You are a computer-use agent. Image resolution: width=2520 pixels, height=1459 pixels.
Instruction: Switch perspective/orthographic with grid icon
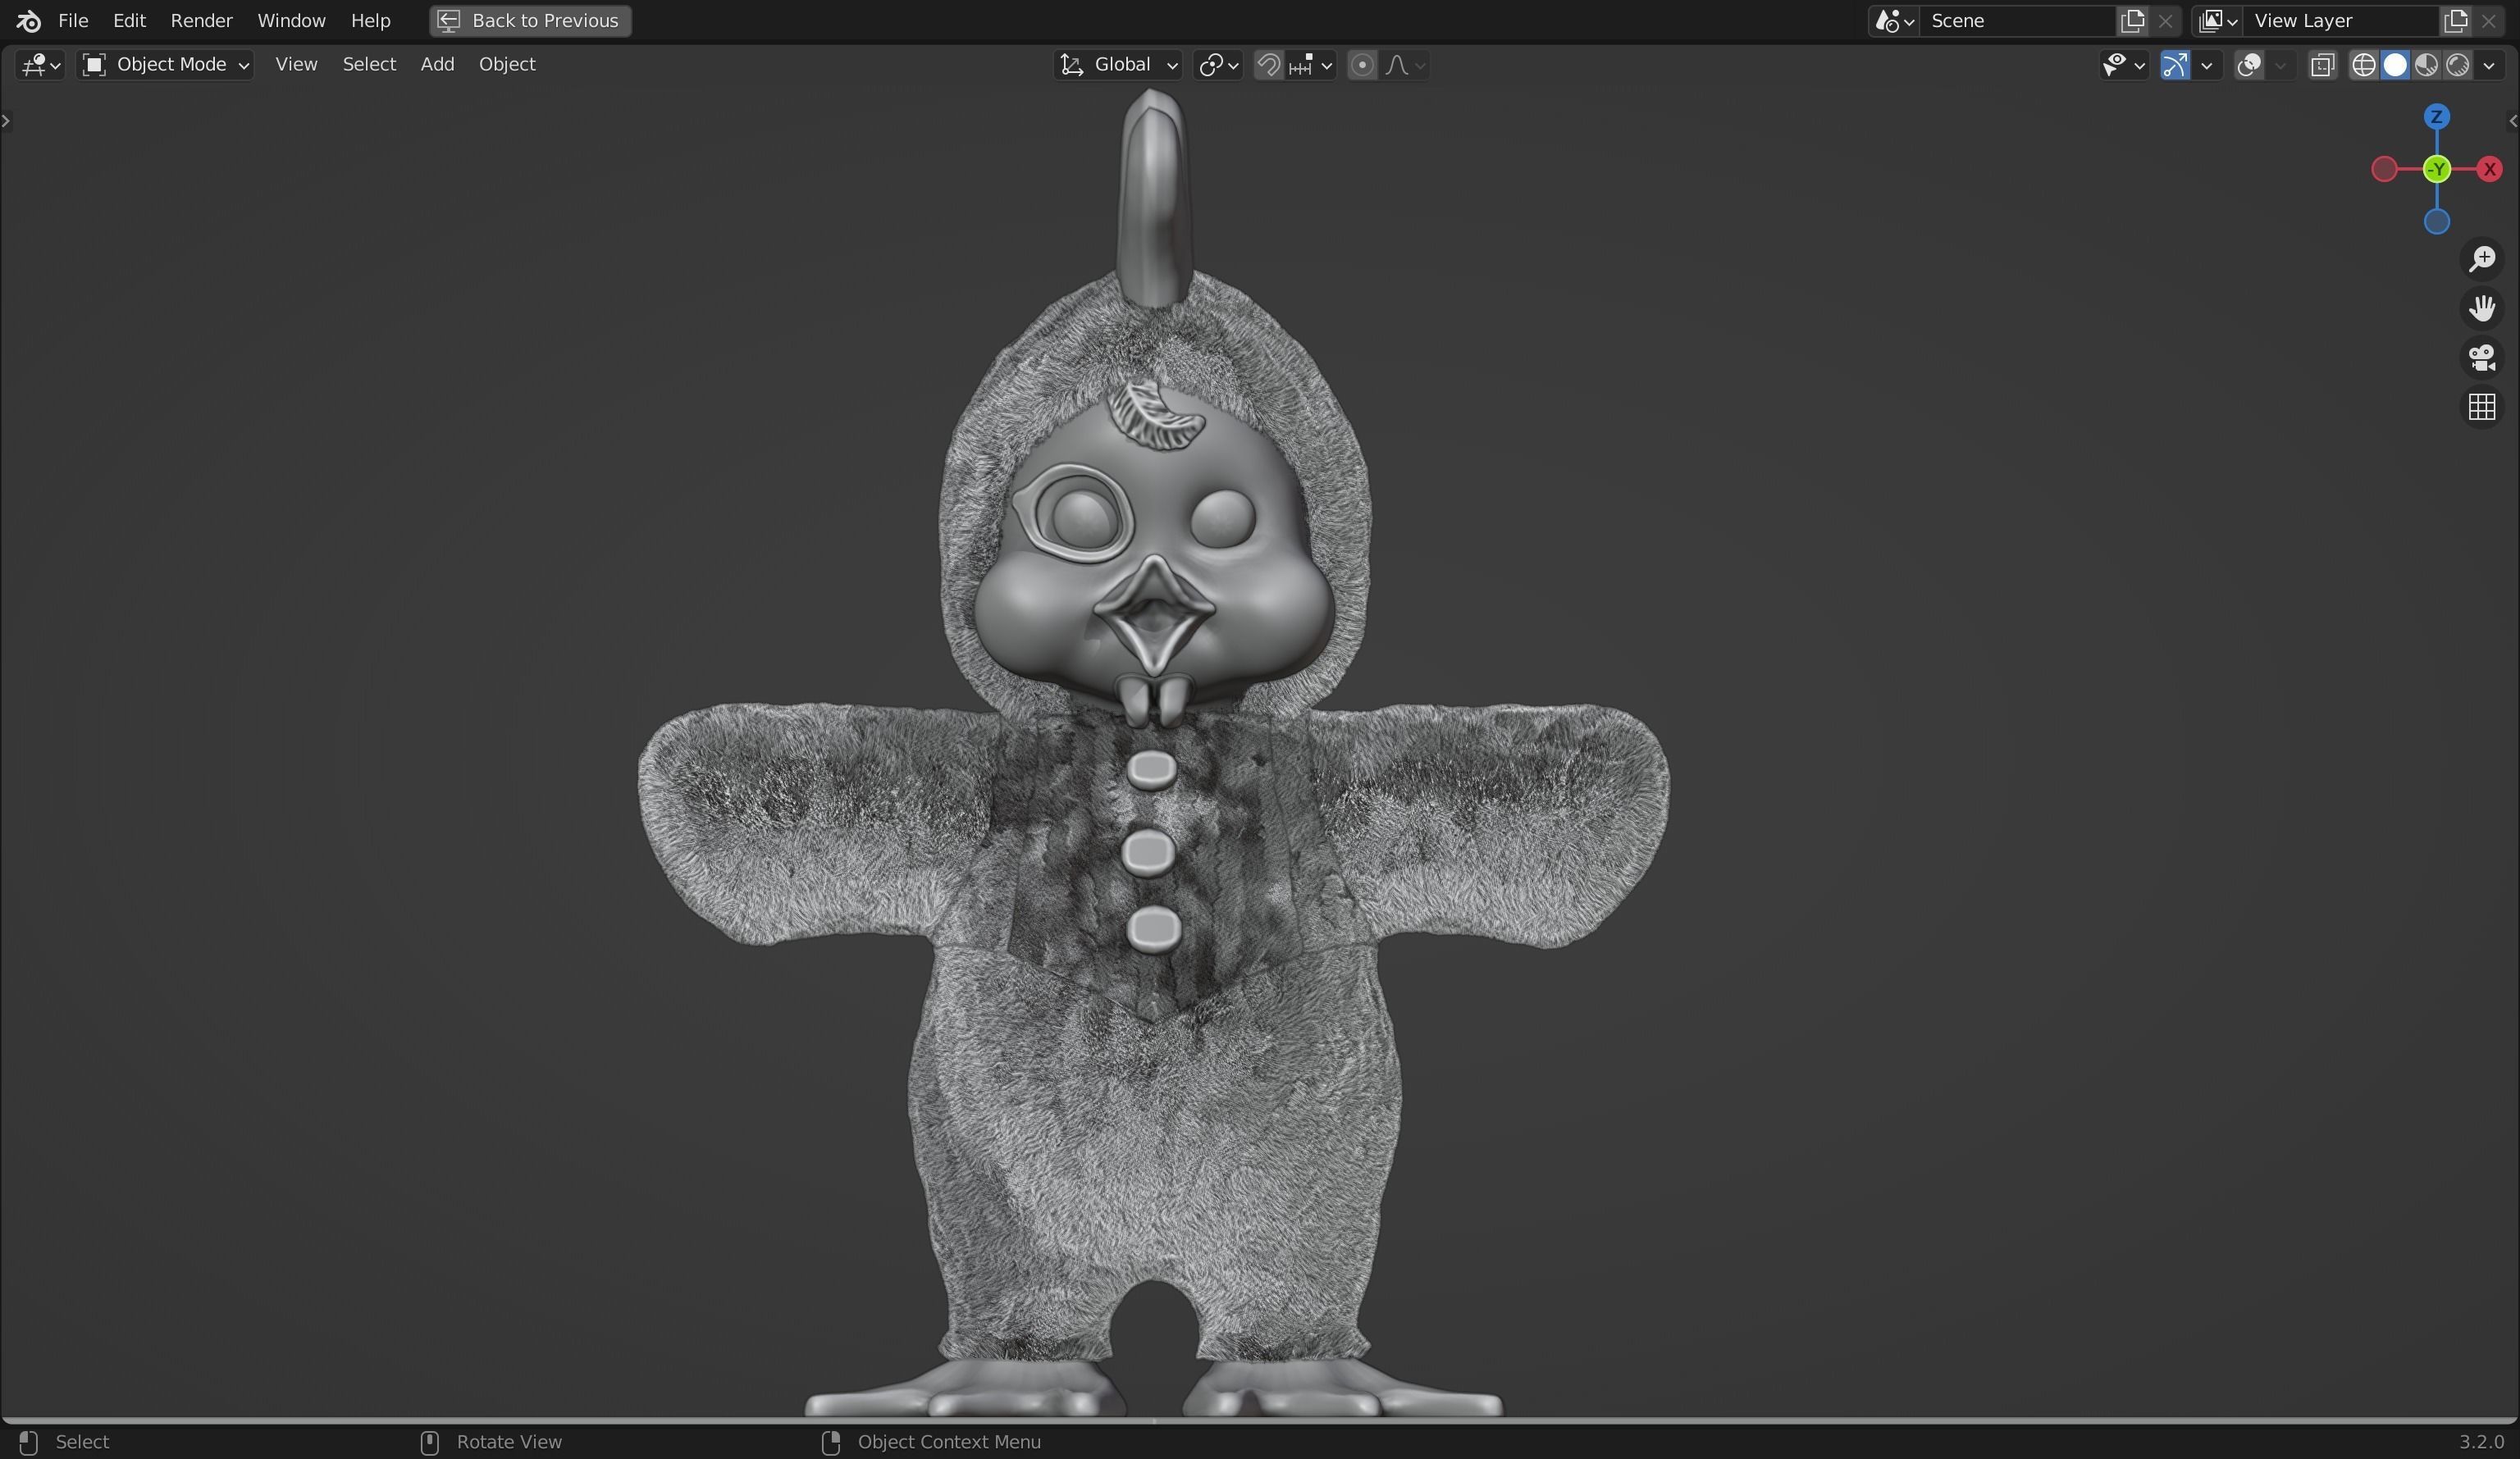[x=2481, y=407]
